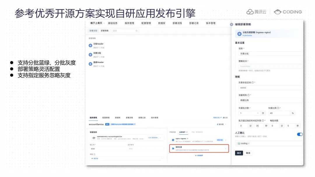Click the puzzle-piece icon of 禁用灰度 plugin

coord(173,148)
